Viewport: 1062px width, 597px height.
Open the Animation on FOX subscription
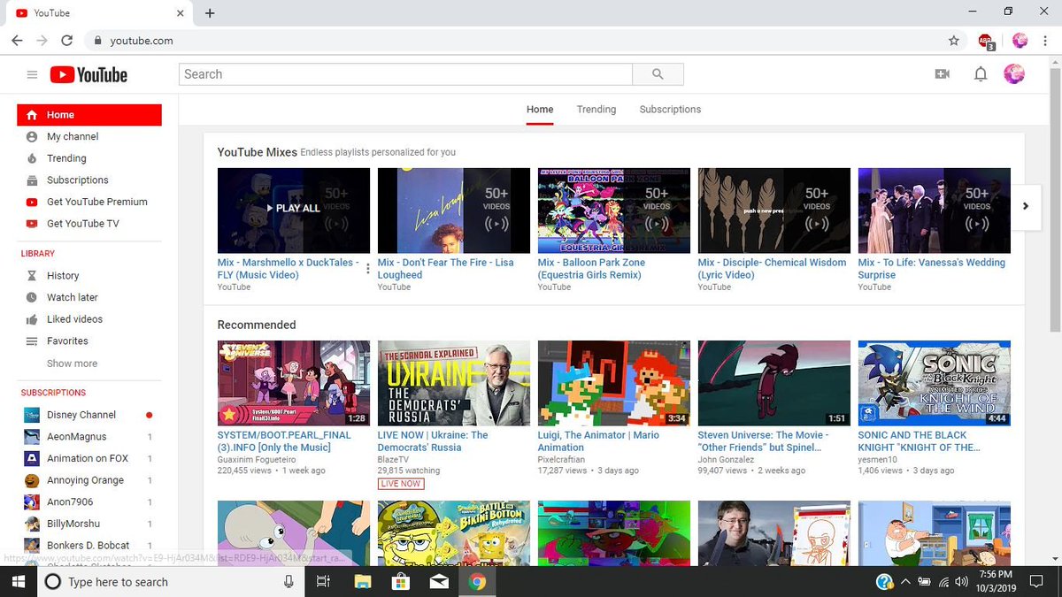tap(89, 458)
